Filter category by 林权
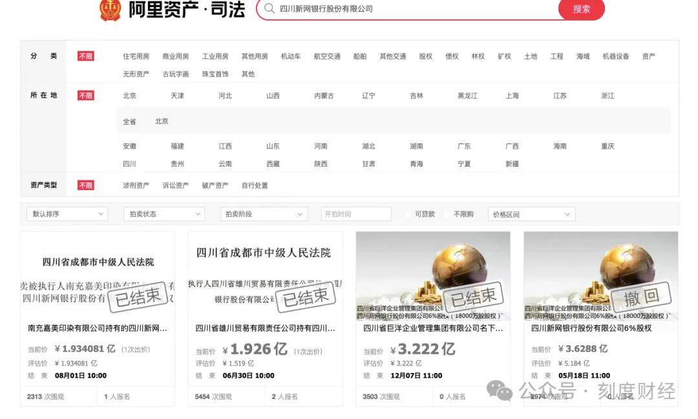The image size is (698, 419). pos(478,56)
